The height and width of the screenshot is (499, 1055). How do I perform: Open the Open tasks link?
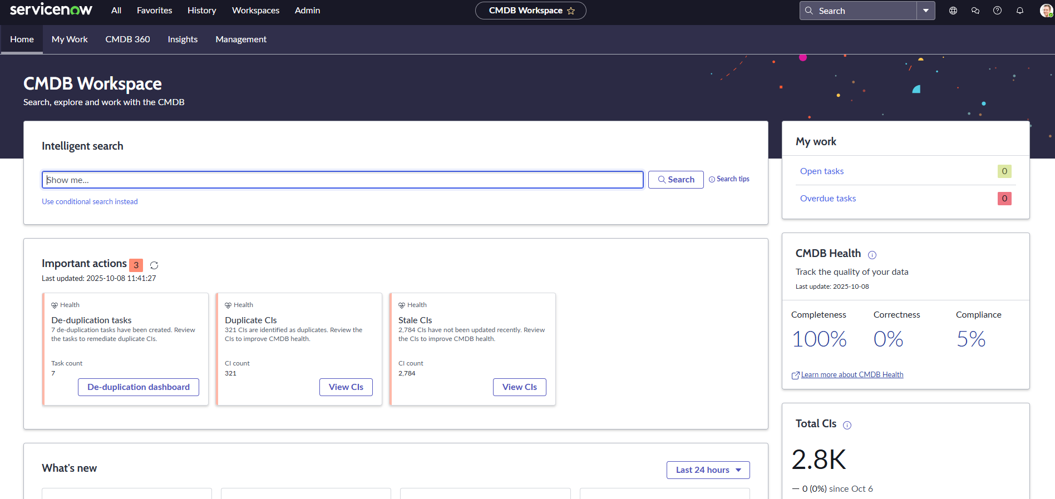click(822, 171)
